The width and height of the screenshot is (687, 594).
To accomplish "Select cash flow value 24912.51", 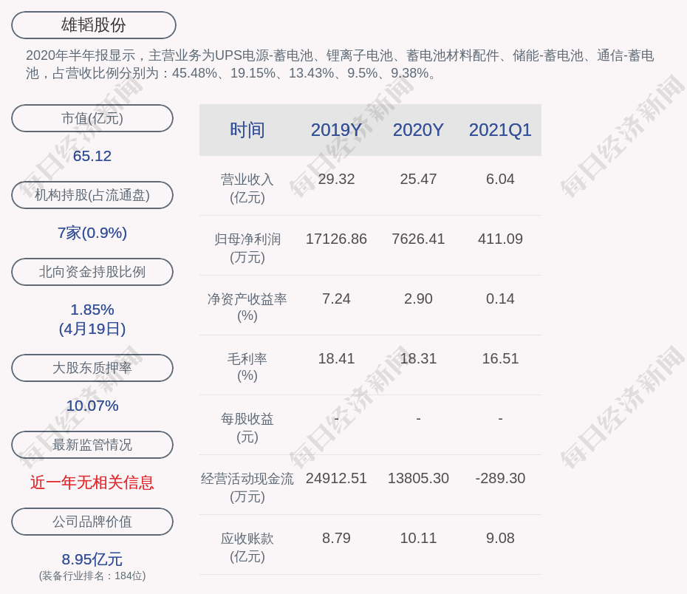I will pos(336,478).
